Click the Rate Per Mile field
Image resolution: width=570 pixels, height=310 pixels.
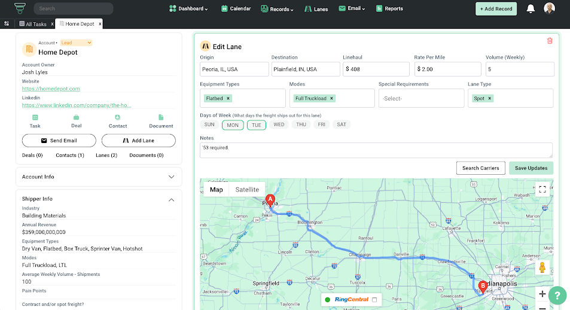pyautogui.click(x=447, y=69)
